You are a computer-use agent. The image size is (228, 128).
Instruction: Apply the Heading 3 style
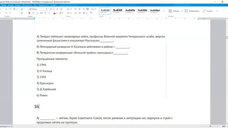[142, 11]
